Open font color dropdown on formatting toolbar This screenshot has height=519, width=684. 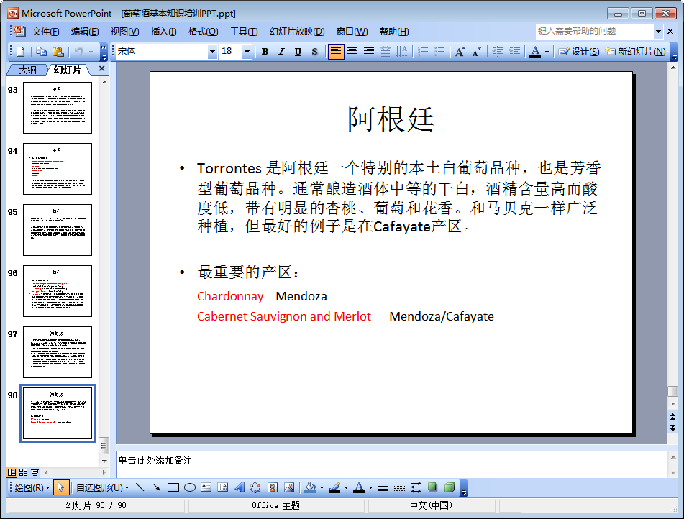pyautogui.click(x=547, y=52)
